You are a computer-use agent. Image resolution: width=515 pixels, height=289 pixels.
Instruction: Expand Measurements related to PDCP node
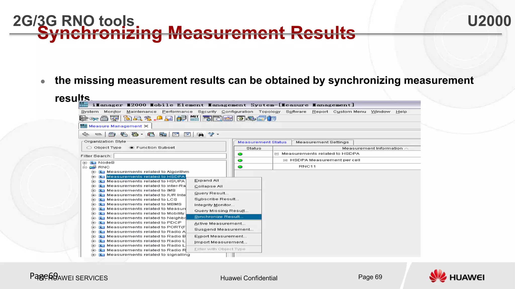pos(93,223)
